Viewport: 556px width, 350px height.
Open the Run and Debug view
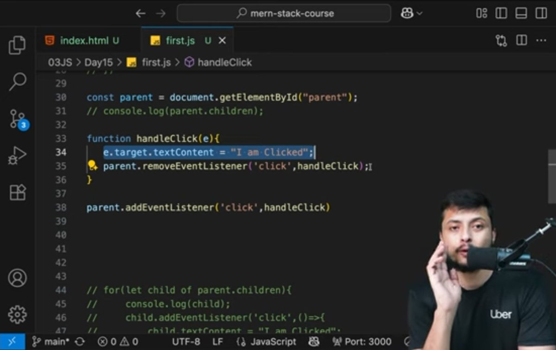[17, 156]
